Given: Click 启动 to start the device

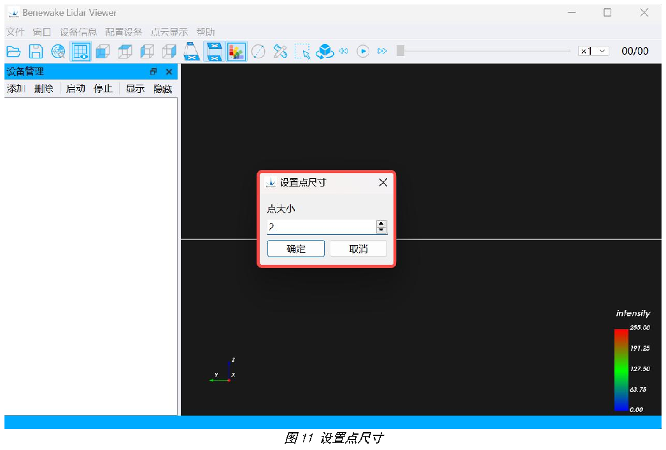Looking at the screenshot, I should (76, 88).
